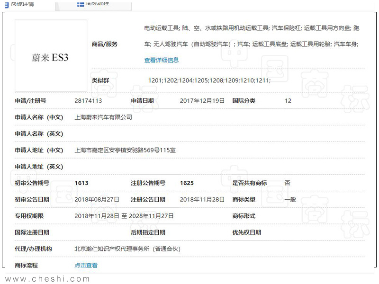This screenshot has height=284, width=379.
Task: Click the preliminary announcement issue number 1613
Action: [81, 183]
